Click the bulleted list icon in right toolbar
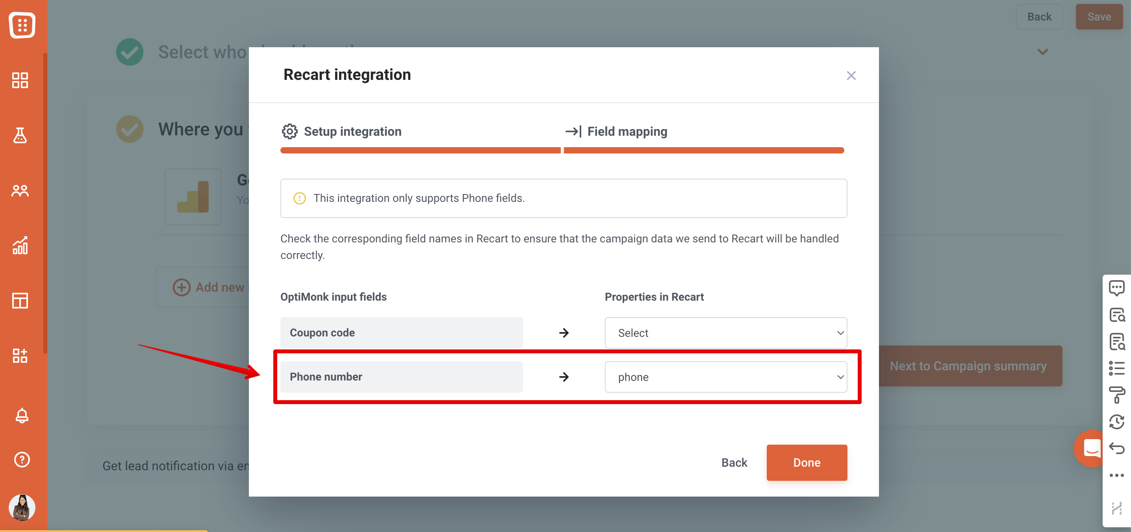Image resolution: width=1131 pixels, height=532 pixels. [x=1116, y=368]
